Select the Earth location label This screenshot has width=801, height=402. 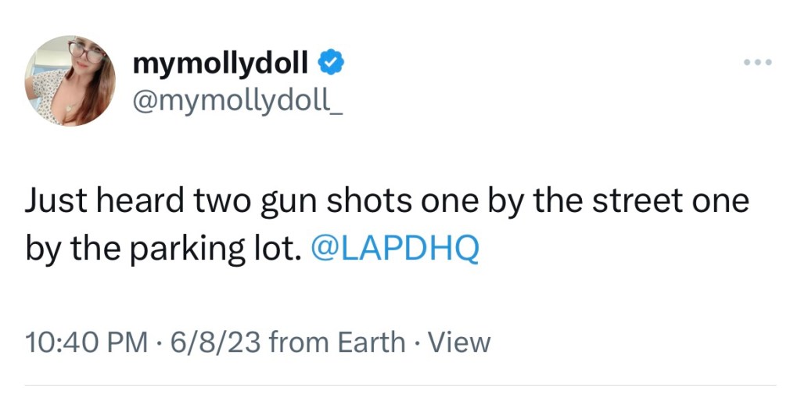click(x=372, y=342)
